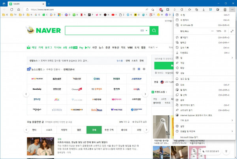237x159 pixels.
Task: Open 설정 settings menu item
Action: pyautogui.click(x=204, y=126)
